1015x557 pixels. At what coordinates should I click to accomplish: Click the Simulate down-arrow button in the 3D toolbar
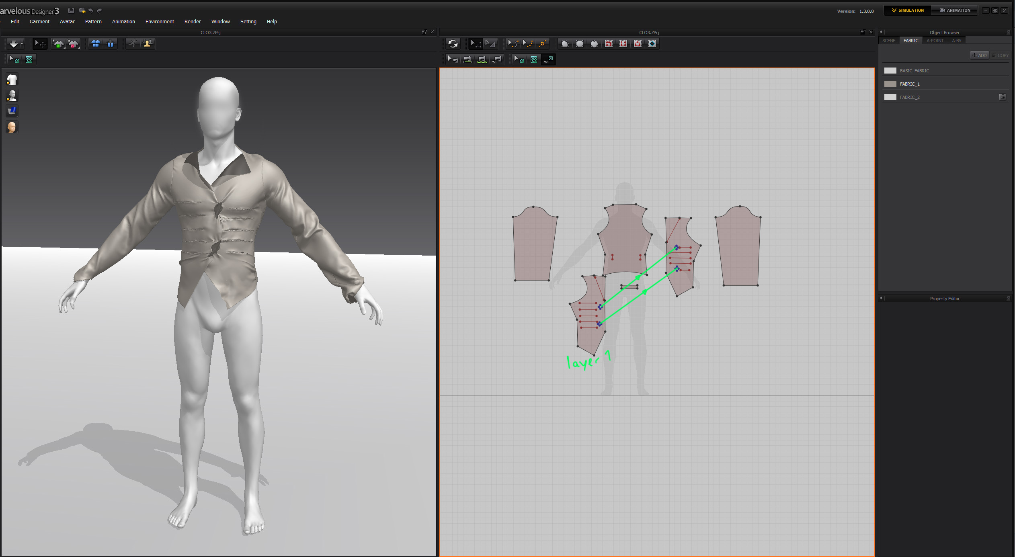point(14,44)
